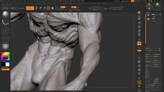The image size is (164, 92).
Task: Select the Sphere3D tool
Action: click(157, 5)
